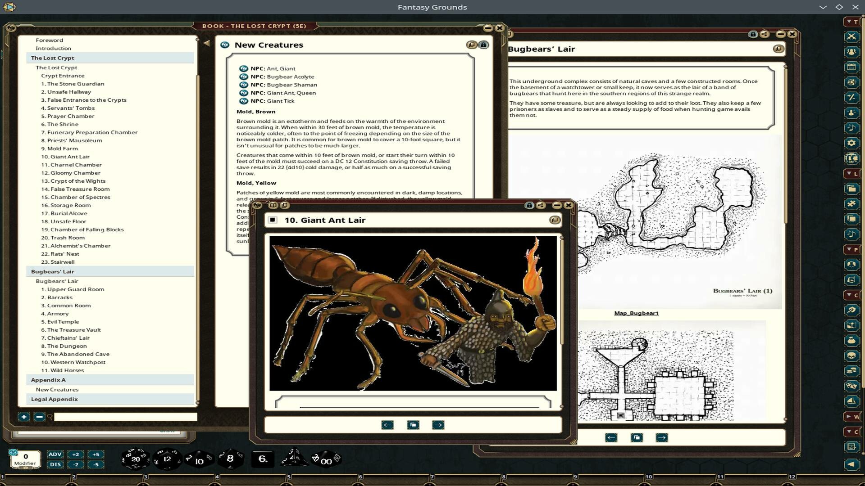
Task: Open the NPCs list using the skull icon
Action: coord(851,356)
